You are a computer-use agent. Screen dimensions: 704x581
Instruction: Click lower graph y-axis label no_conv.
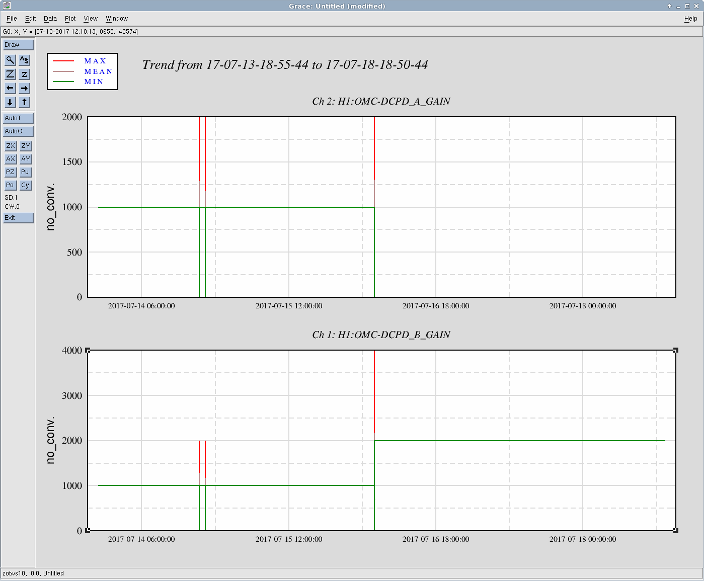[x=50, y=440]
